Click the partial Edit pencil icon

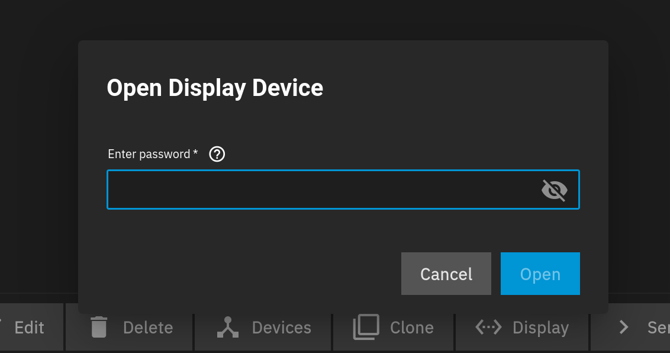pyautogui.click(x=1, y=322)
